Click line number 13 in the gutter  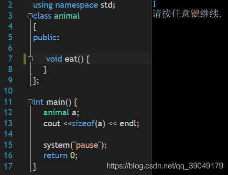pyautogui.click(x=8, y=123)
